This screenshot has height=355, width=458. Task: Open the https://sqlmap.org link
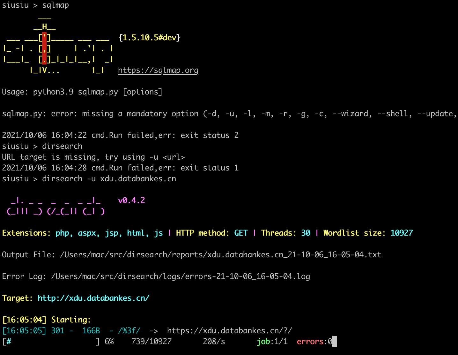point(158,70)
